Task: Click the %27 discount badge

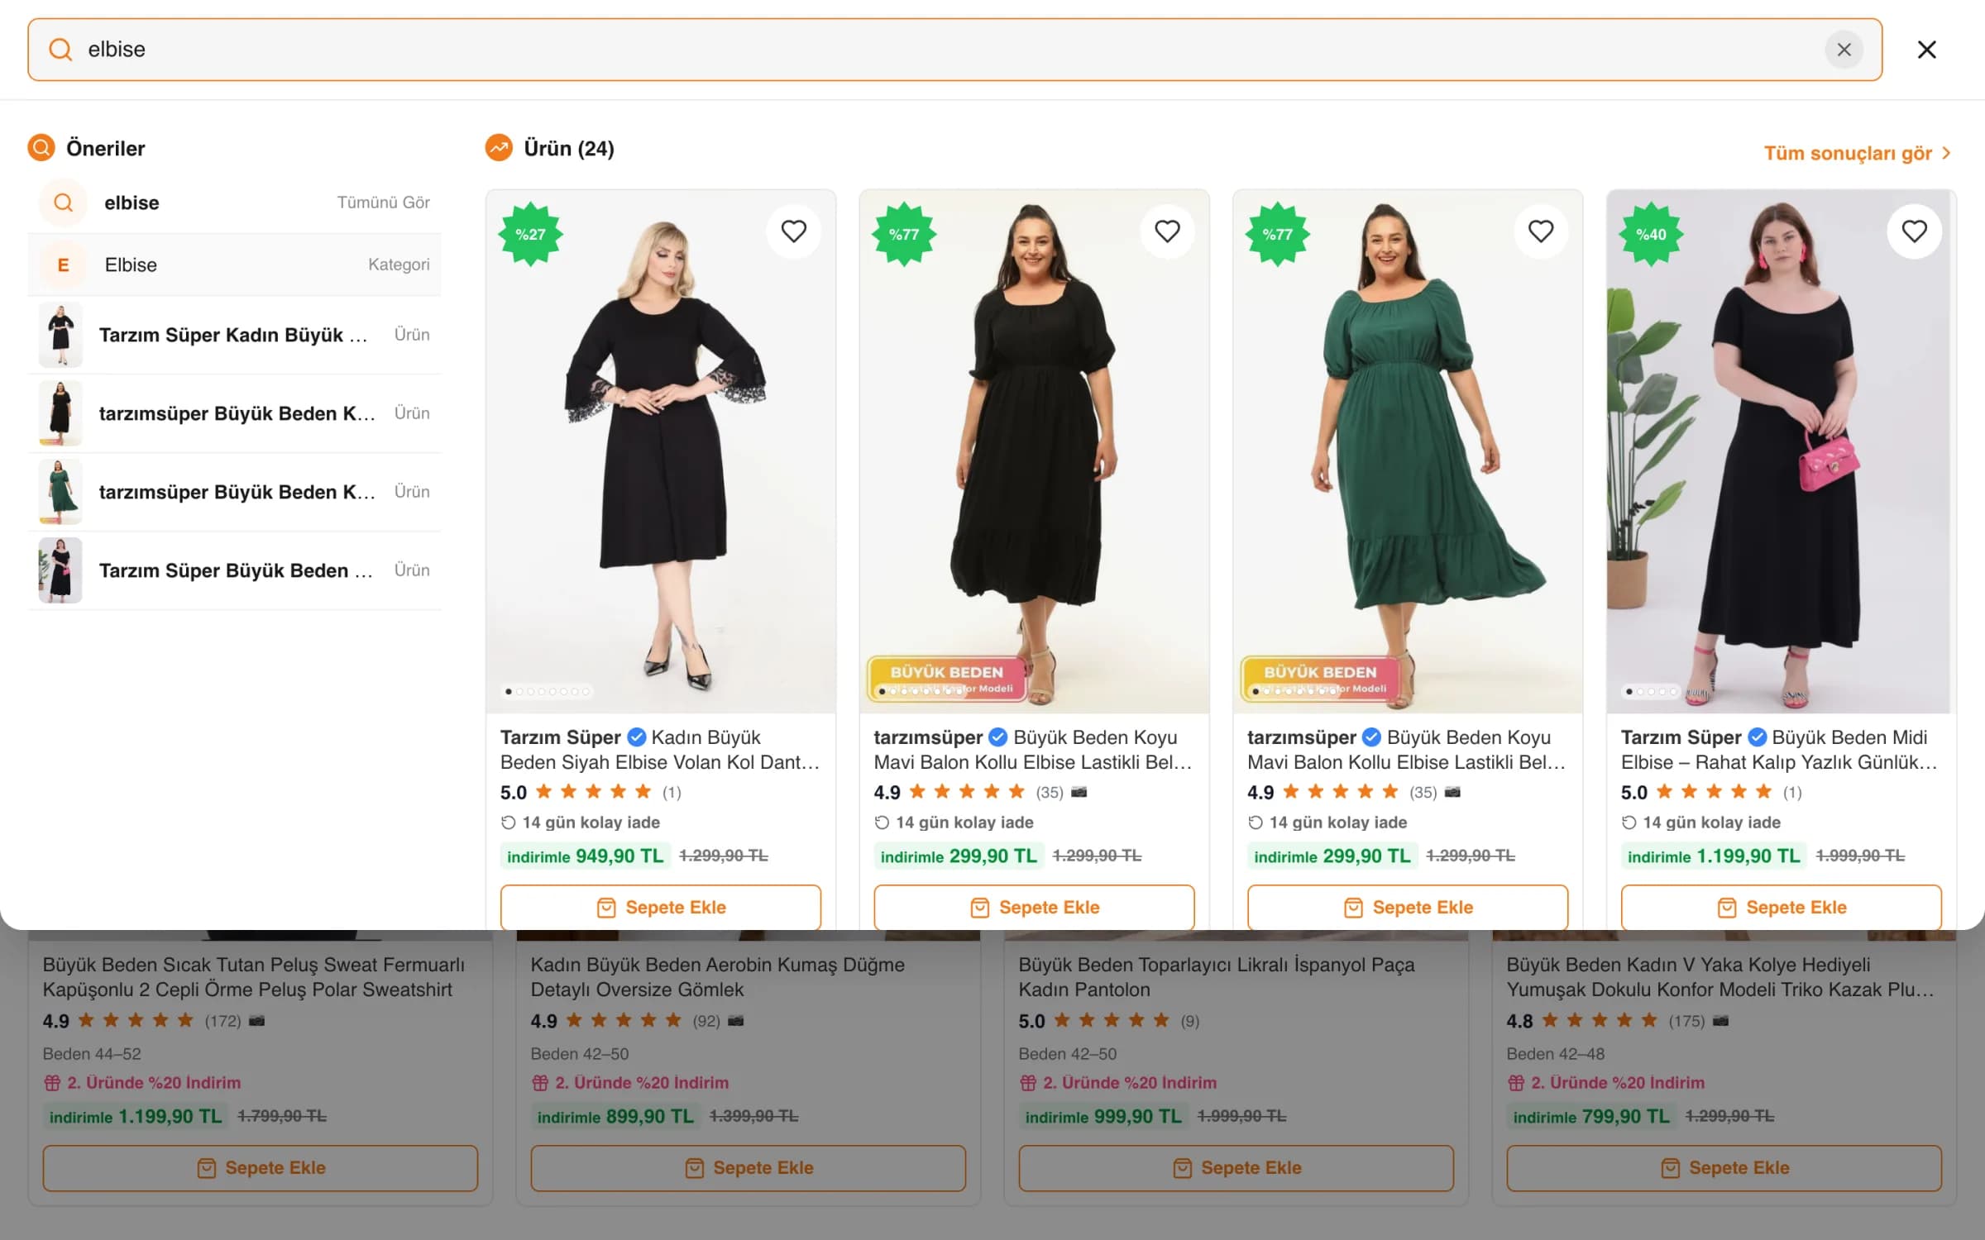Action: coord(530,234)
